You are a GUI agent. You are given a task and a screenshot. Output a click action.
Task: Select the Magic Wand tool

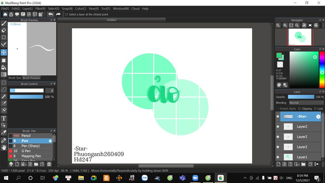pos(4,96)
